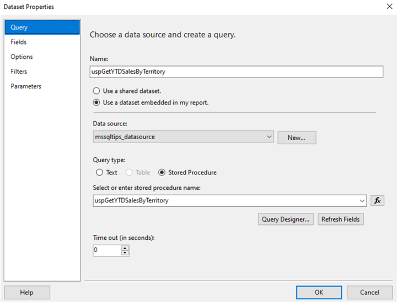Open the Fields page
Screen dimensions: 397x302
[x=19, y=42]
